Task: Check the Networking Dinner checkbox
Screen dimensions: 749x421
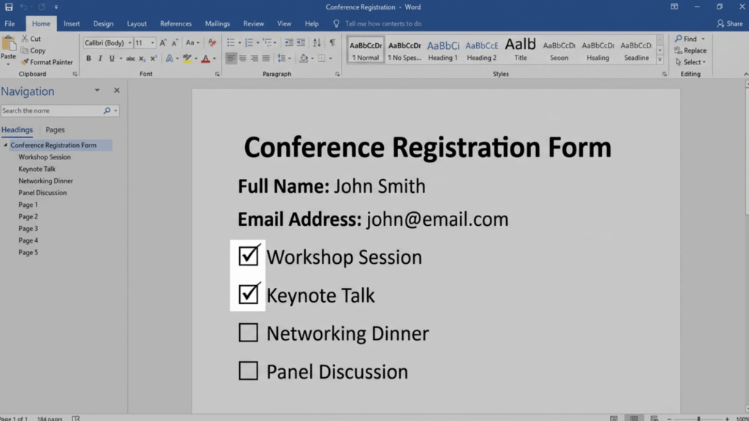Action: point(248,333)
